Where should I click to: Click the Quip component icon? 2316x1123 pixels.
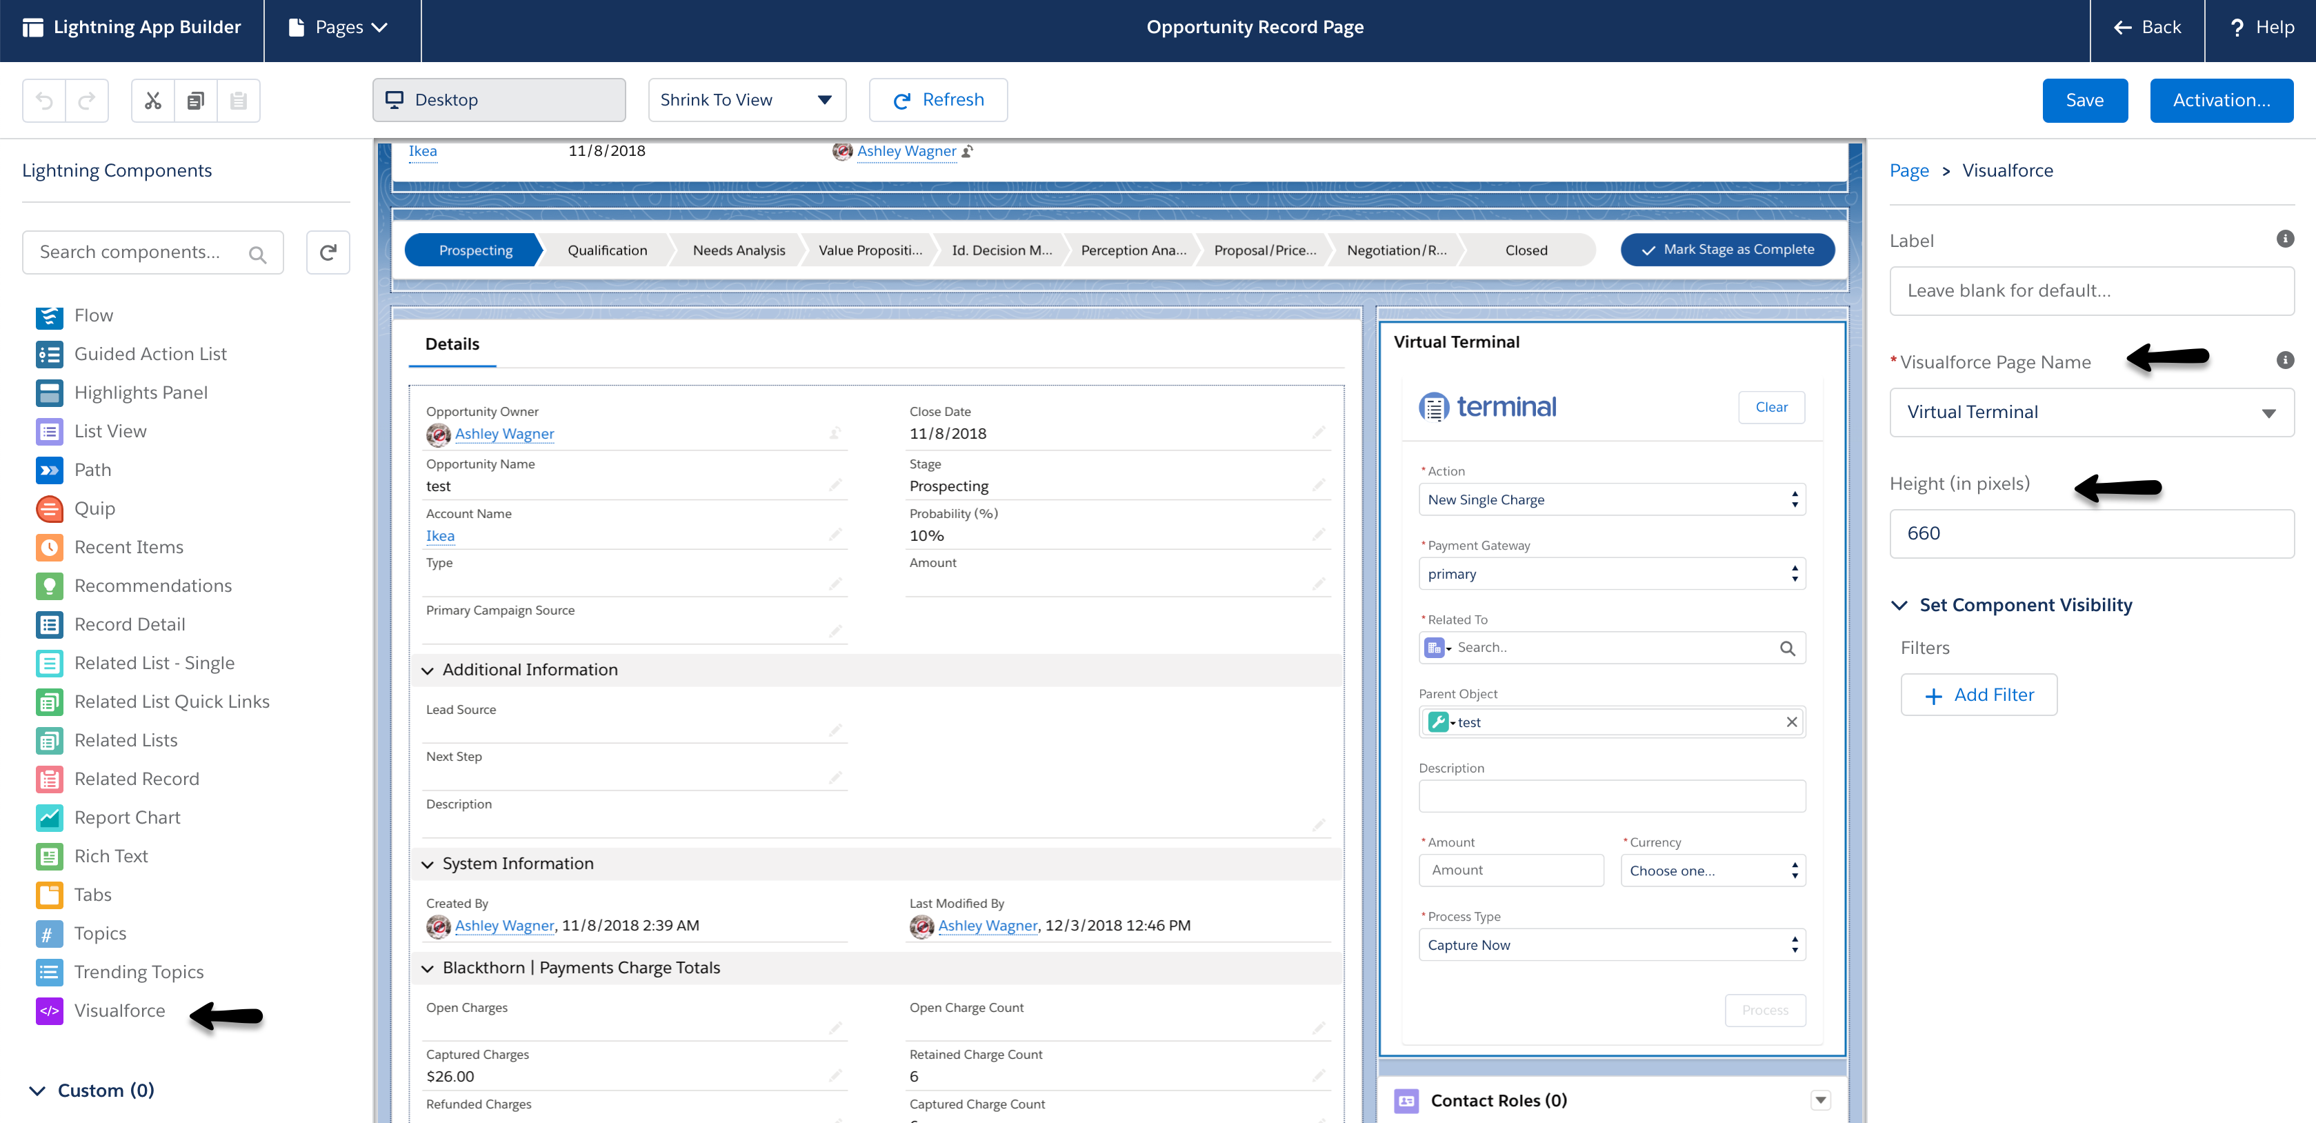(x=50, y=509)
